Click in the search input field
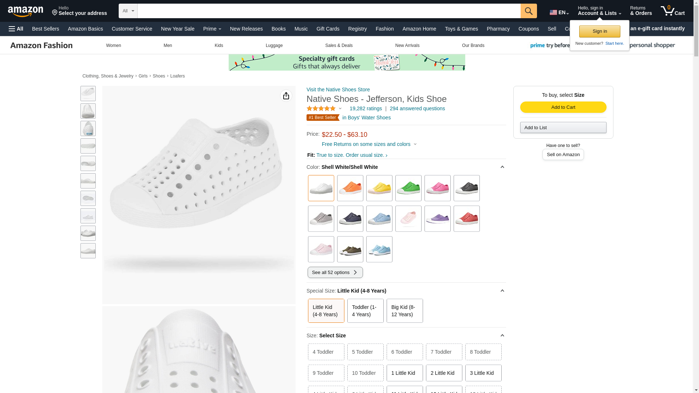 click(x=329, y=11)
